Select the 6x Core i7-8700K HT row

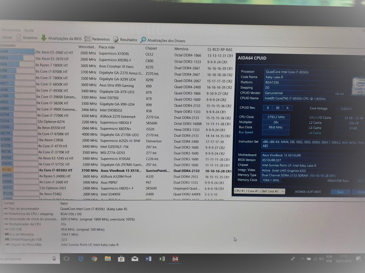coord(116,72)
